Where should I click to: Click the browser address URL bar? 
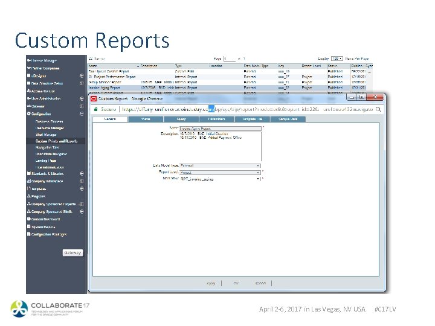248,109
